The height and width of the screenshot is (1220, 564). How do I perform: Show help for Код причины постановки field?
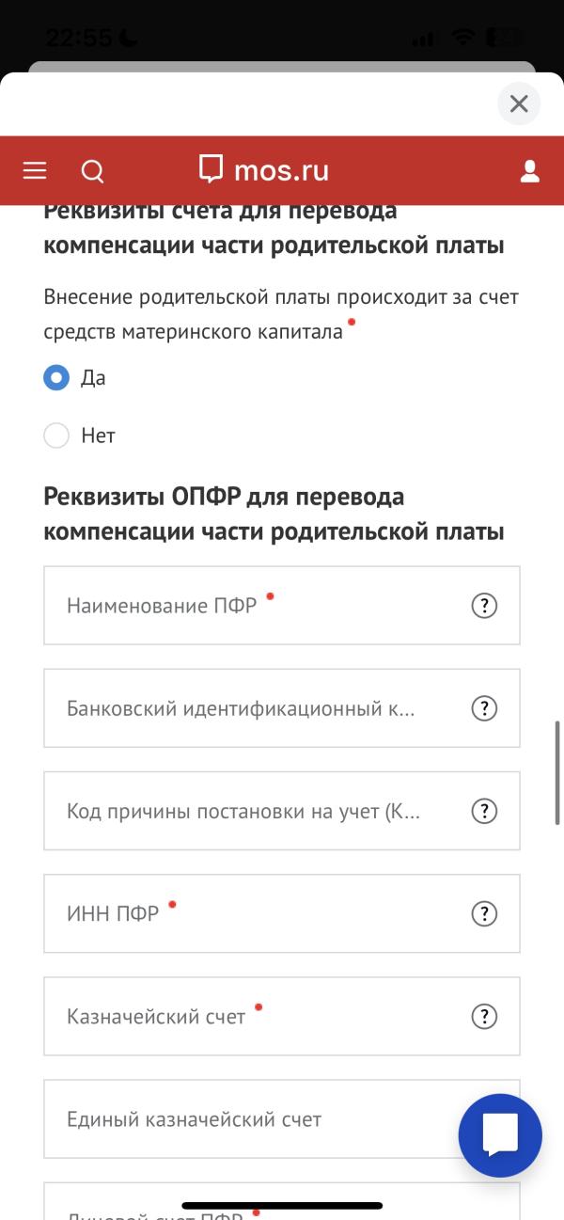483,811
